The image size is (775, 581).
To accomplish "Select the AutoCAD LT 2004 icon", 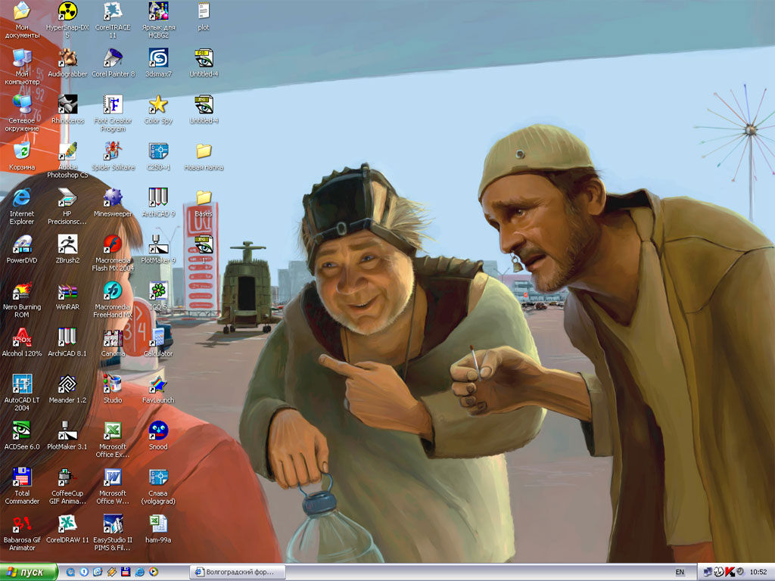I will [x=22, y=384].
